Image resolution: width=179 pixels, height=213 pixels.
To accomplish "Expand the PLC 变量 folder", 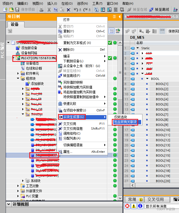I will point(18,196).
